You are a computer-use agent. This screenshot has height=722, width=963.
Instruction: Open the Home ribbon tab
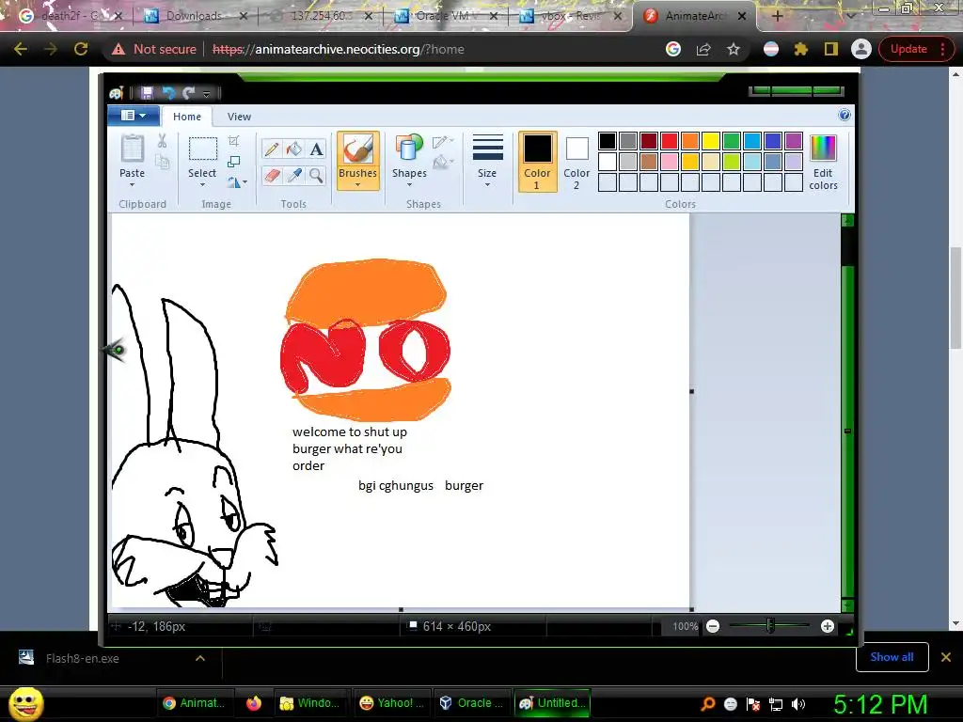(x=187, y=116)
